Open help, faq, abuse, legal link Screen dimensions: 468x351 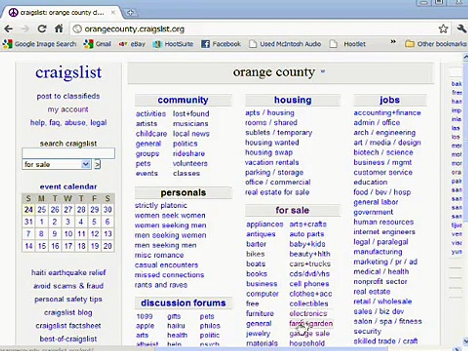click(68, 123)
